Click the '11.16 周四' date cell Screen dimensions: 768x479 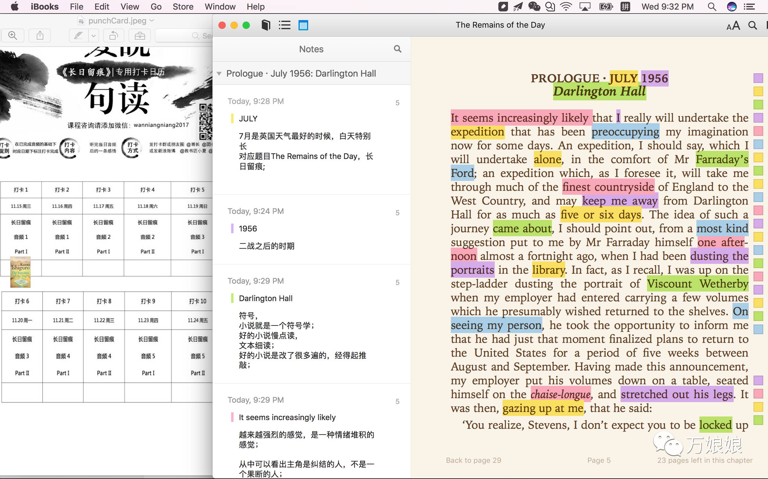point(62,206)
